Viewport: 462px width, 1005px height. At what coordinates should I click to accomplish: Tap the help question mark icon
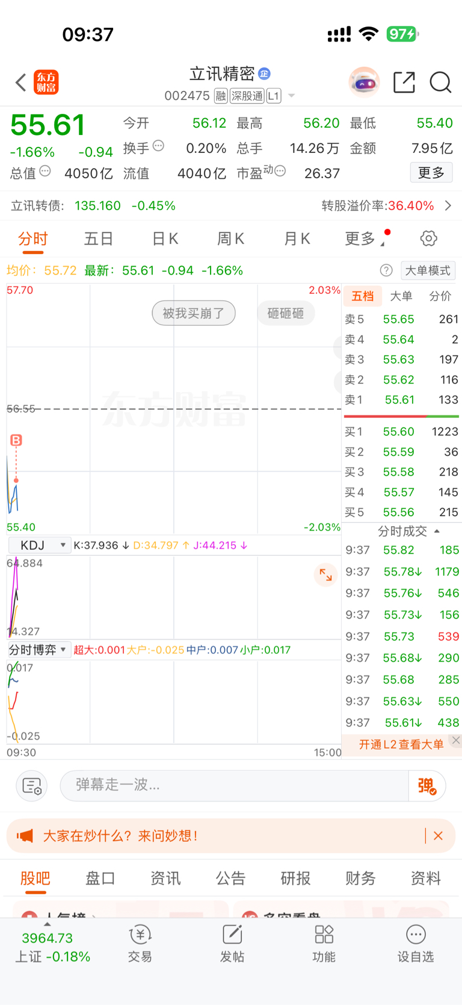386,270
